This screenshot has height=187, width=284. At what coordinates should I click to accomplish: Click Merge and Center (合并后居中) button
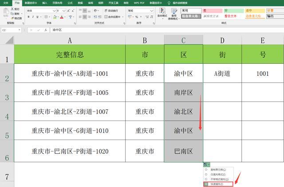click(112, 17)
